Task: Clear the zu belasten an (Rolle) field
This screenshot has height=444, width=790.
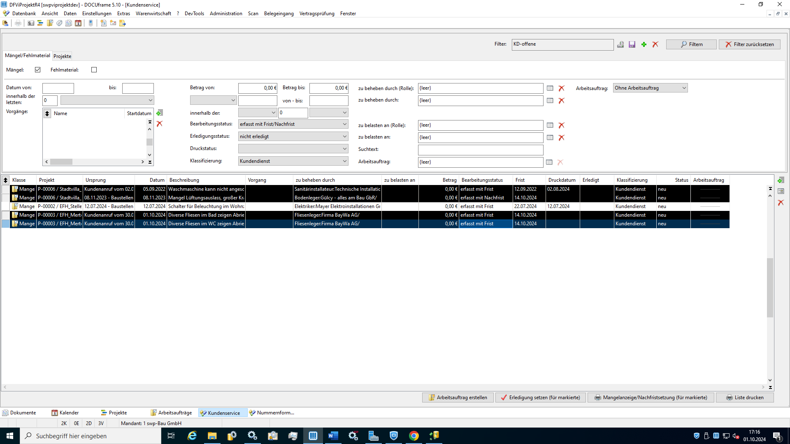Action: 562,125
